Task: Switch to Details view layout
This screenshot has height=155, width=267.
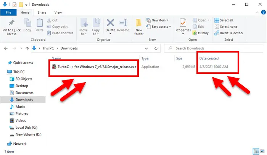Action: [256, 151]
